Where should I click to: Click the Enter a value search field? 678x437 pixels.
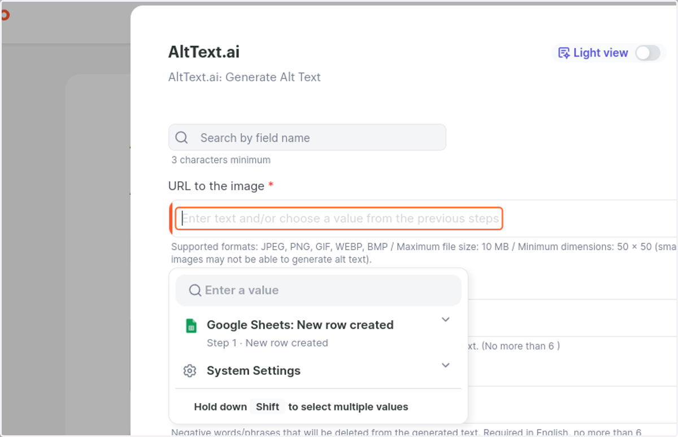pos(319,290)
